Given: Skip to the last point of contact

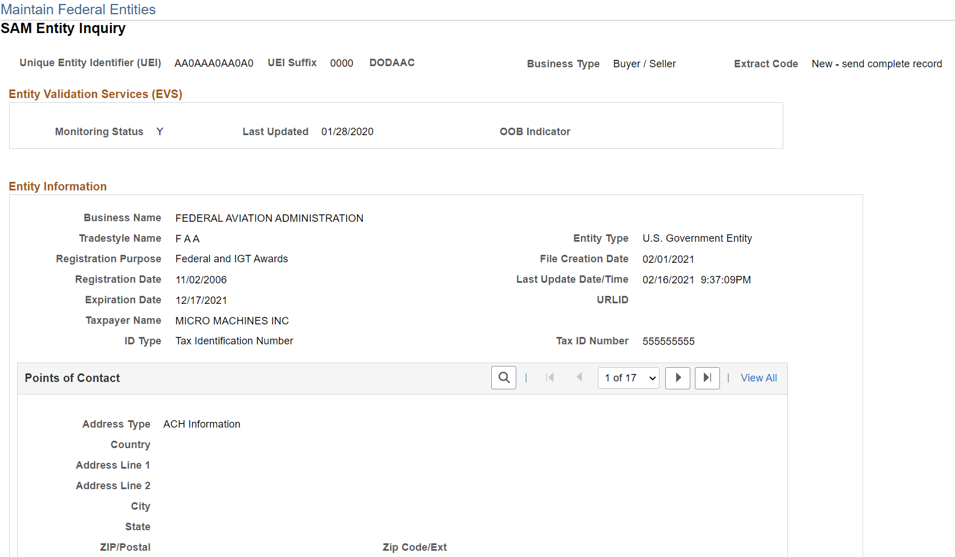Looking at the screenshot, I should pyautogui.click(x=707, y=377).
